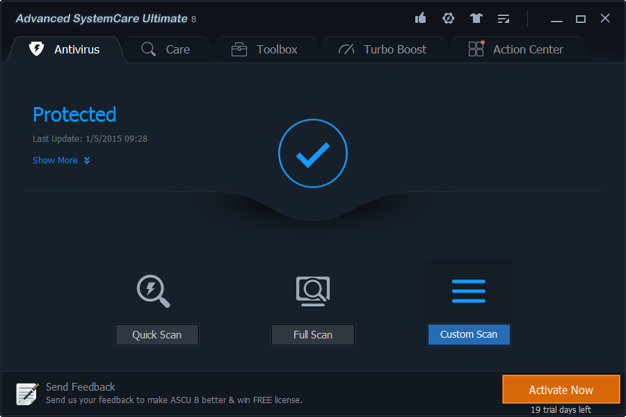This screenshot has height=417, width=626.
Task: Click the Toolbox briefcase icon
Action: tap(239, 49)
